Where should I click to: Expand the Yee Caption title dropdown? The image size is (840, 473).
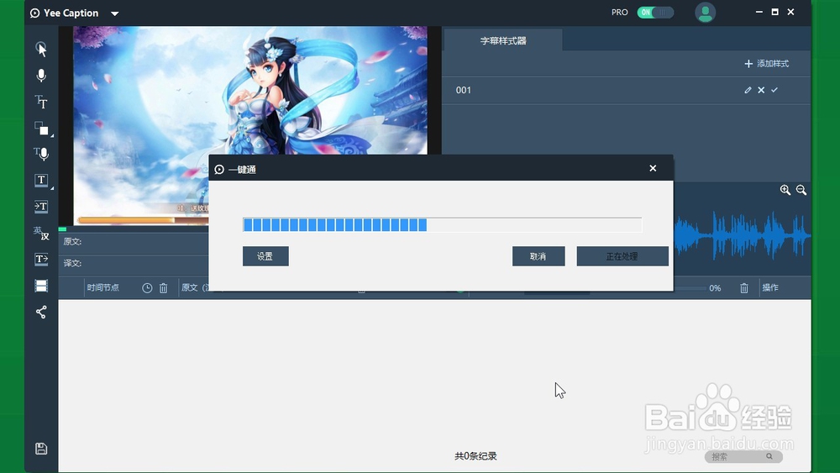(114, 13)
